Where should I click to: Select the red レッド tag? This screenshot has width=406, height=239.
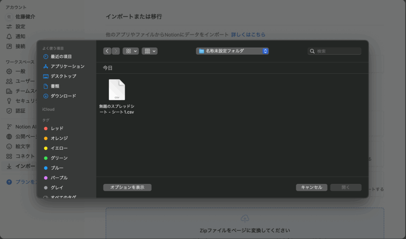(x=57, y=128)
